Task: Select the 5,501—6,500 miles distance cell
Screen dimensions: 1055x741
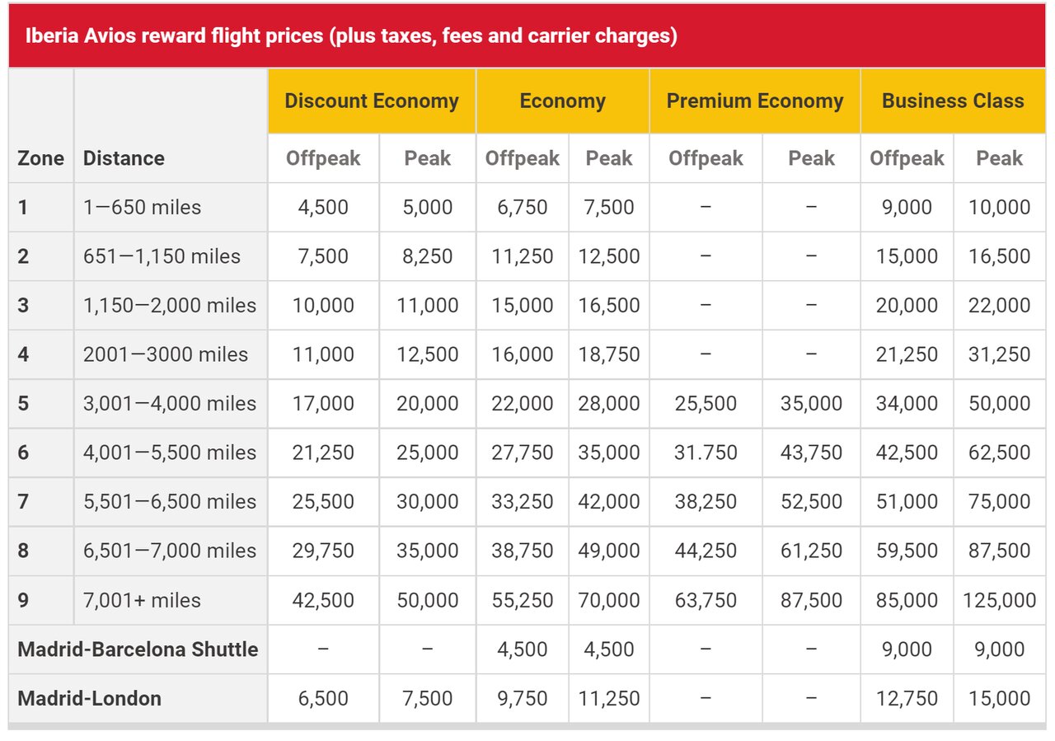Action: pos(170,502)
